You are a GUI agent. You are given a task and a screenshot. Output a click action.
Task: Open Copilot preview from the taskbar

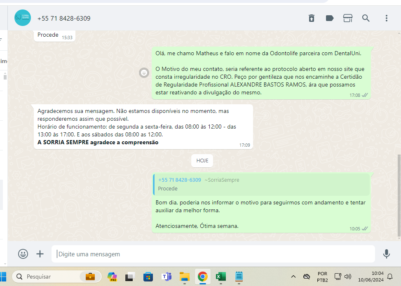[112, 277]
